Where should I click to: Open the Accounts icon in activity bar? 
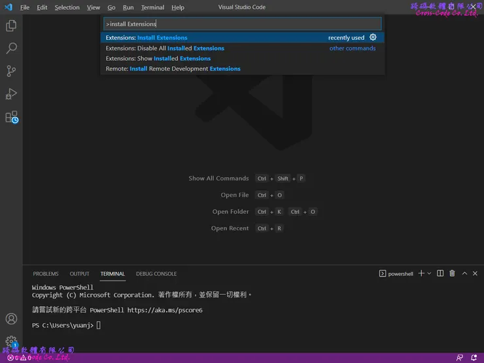pos(11,319)
